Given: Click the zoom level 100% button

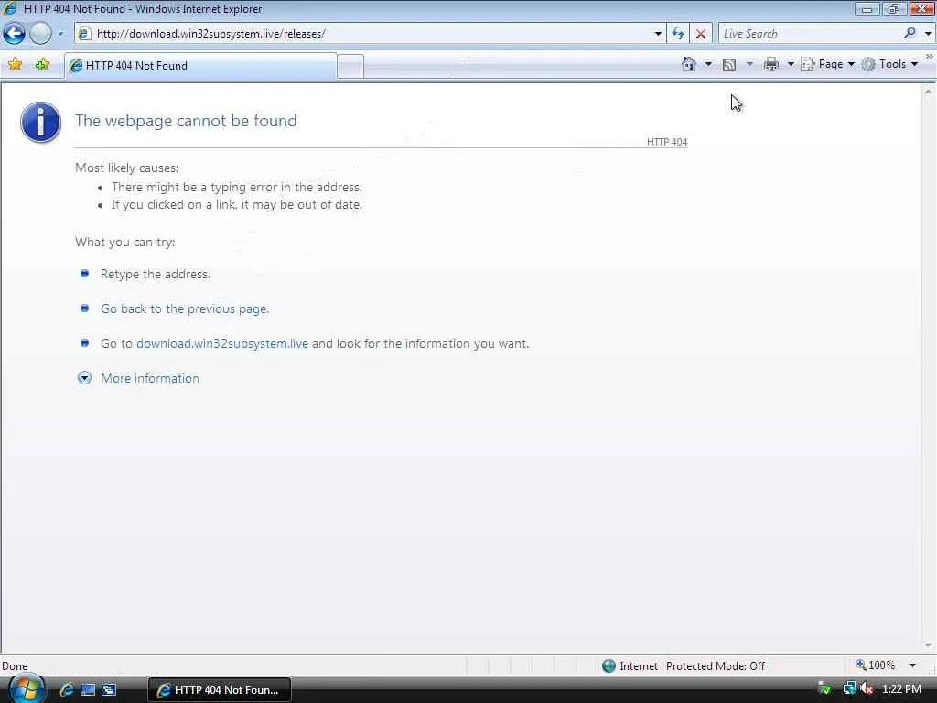Looking at the screenshot, I should pyautogui.click(x=876, y=665).
